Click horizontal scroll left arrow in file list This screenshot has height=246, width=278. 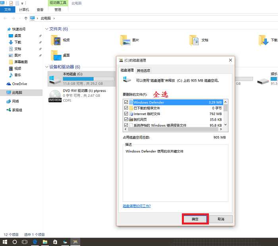(x=125, y=129)
